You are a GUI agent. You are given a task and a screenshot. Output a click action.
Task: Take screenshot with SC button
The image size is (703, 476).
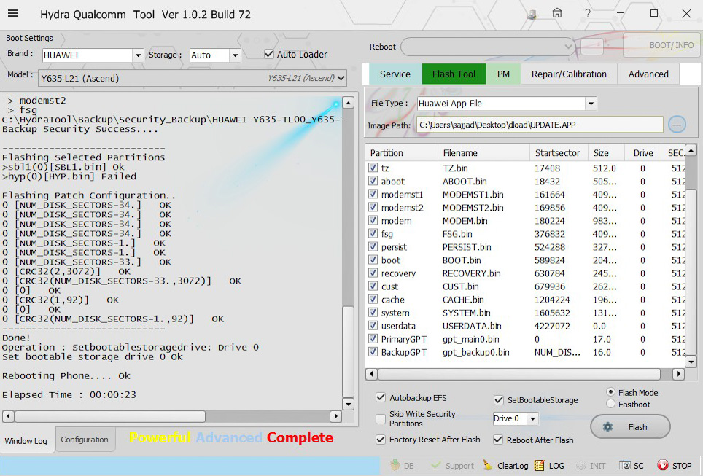[632, 466]
